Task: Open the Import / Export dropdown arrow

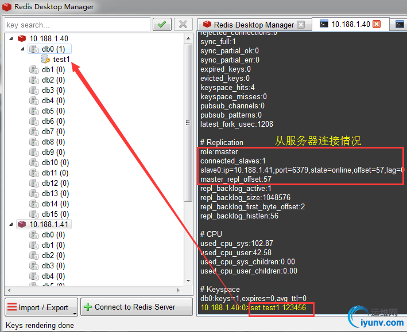Action: coord(75,314)
